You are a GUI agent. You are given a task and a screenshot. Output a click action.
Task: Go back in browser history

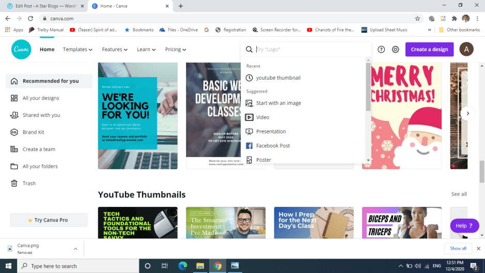coord(8,19)
